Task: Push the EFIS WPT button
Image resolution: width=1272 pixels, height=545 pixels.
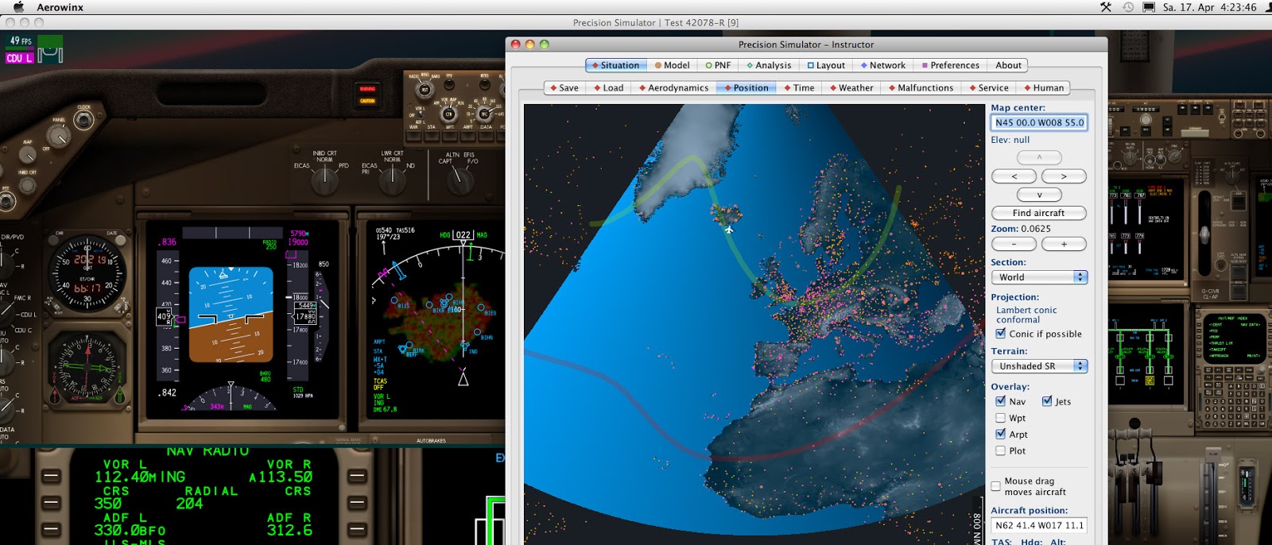Action: click(x=450, y=135)
